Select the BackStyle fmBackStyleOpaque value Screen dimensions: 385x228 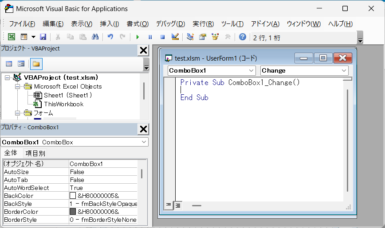pyautogui.click(x=103, y=204)
